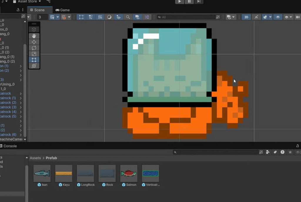Open the Console tab

coord(9,146)
